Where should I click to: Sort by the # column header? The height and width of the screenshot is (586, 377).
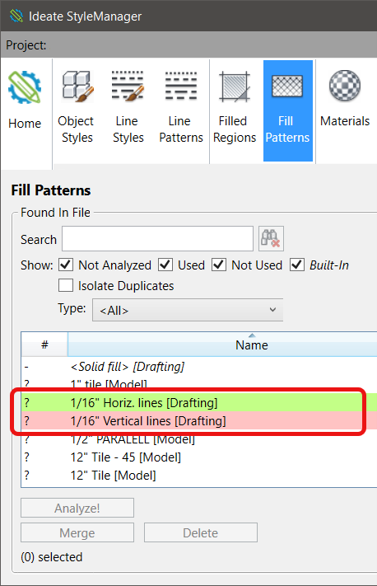tap(44, 345)
